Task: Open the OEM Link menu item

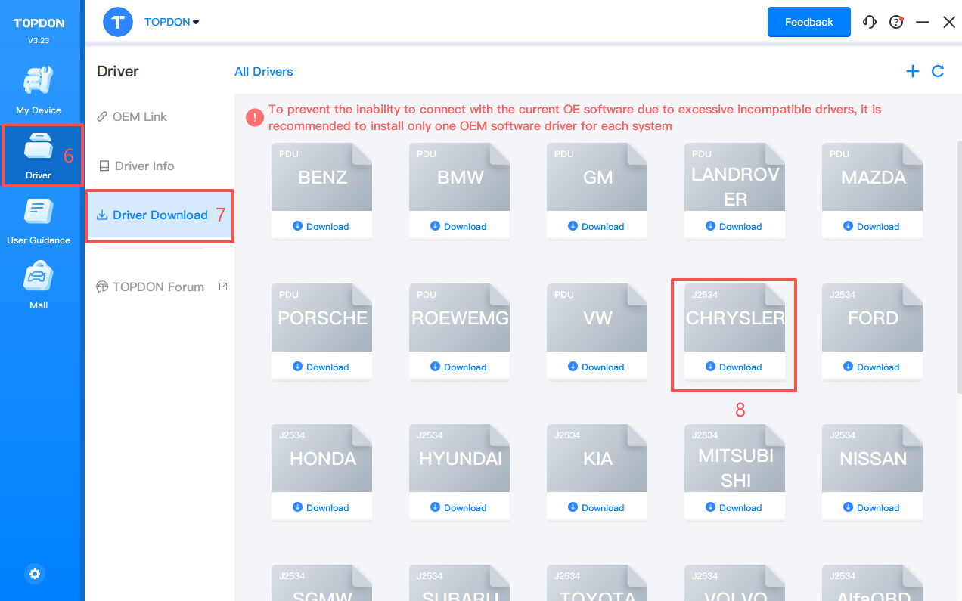Action: click(x=139, y=116)
